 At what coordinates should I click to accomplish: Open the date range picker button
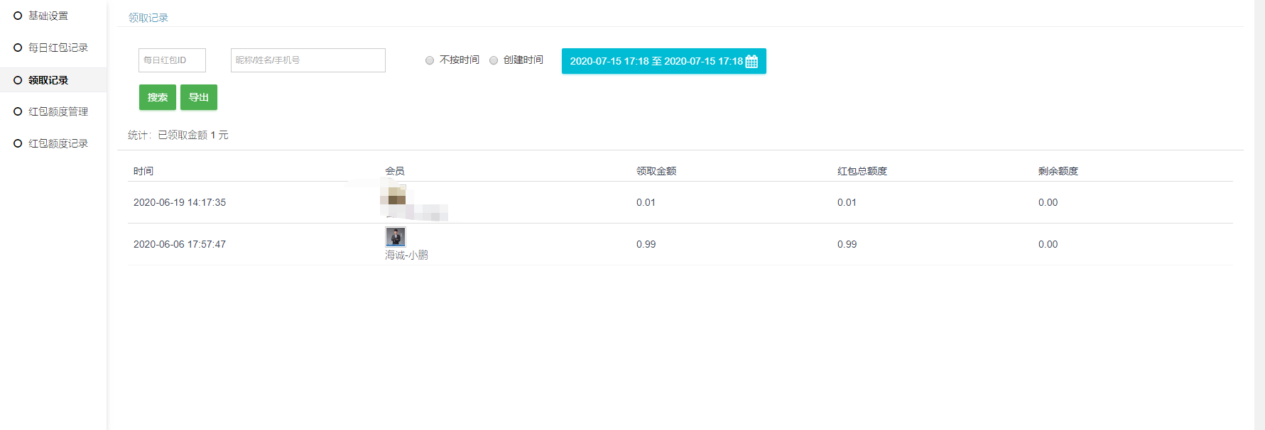click(x=664, y=61)
